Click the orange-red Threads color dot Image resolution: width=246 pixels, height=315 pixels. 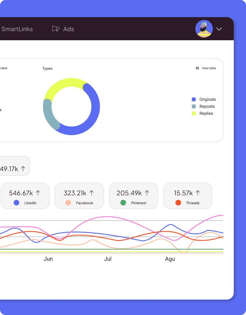coord(178,203)
